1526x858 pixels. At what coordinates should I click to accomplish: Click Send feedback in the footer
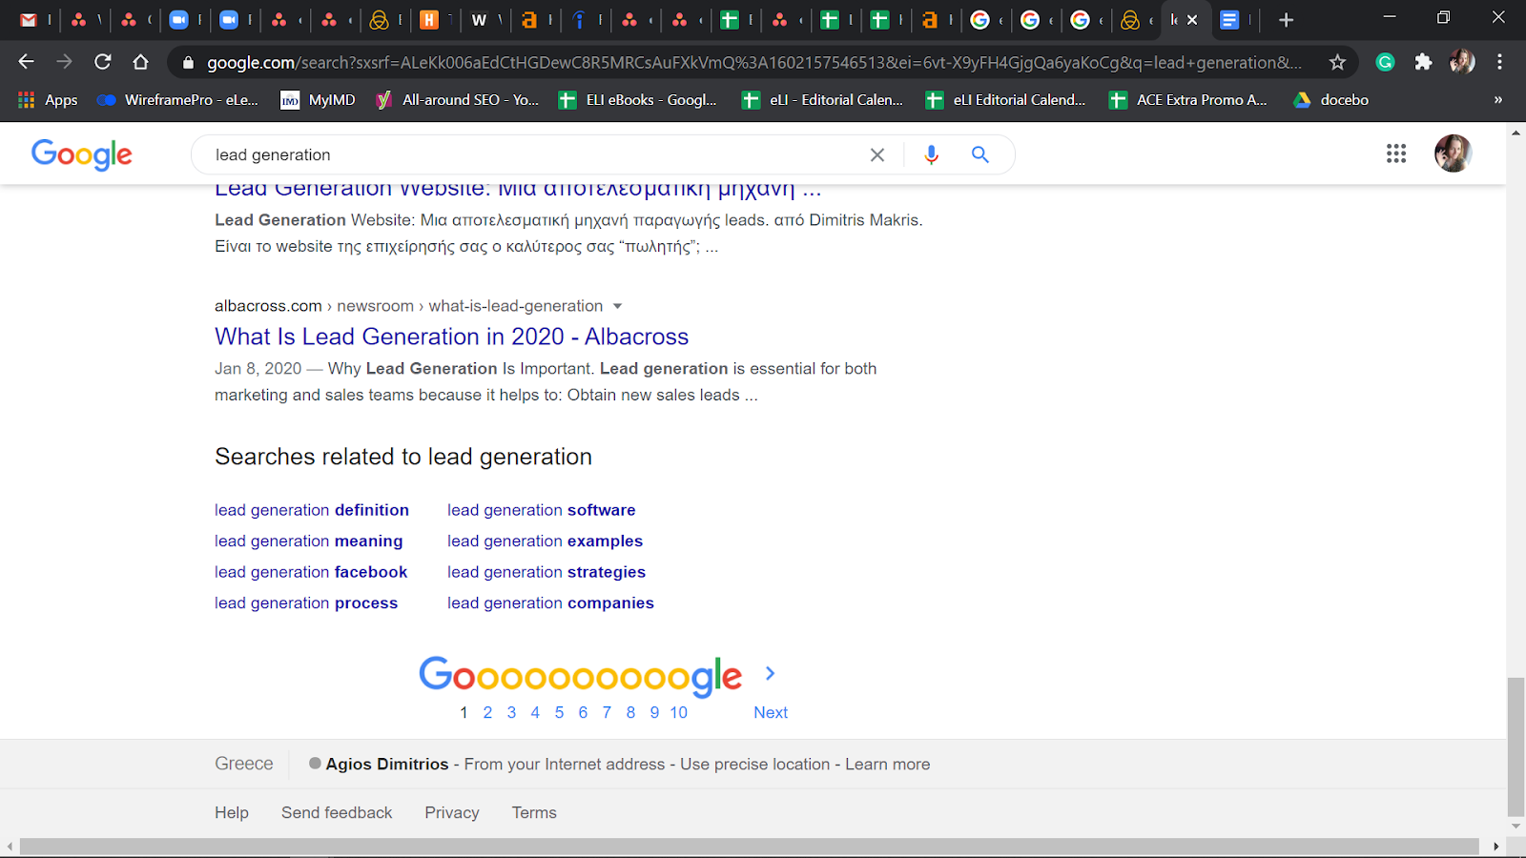point(337,813)
